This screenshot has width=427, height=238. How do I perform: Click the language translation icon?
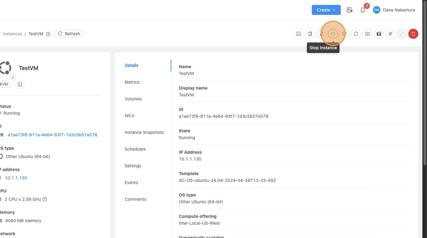(349, 10)
